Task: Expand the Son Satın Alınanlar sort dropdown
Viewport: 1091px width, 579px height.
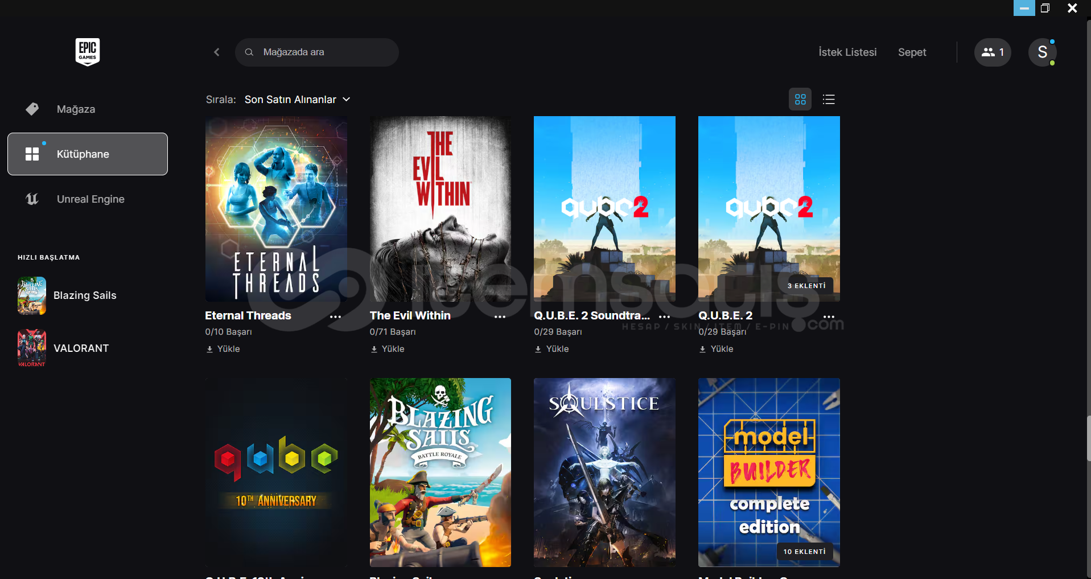Action: [x=297, y=100]
